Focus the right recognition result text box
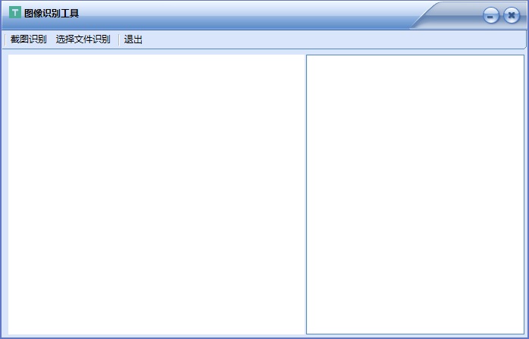Viewport: 529px width, 339px height. coord(415,193)
